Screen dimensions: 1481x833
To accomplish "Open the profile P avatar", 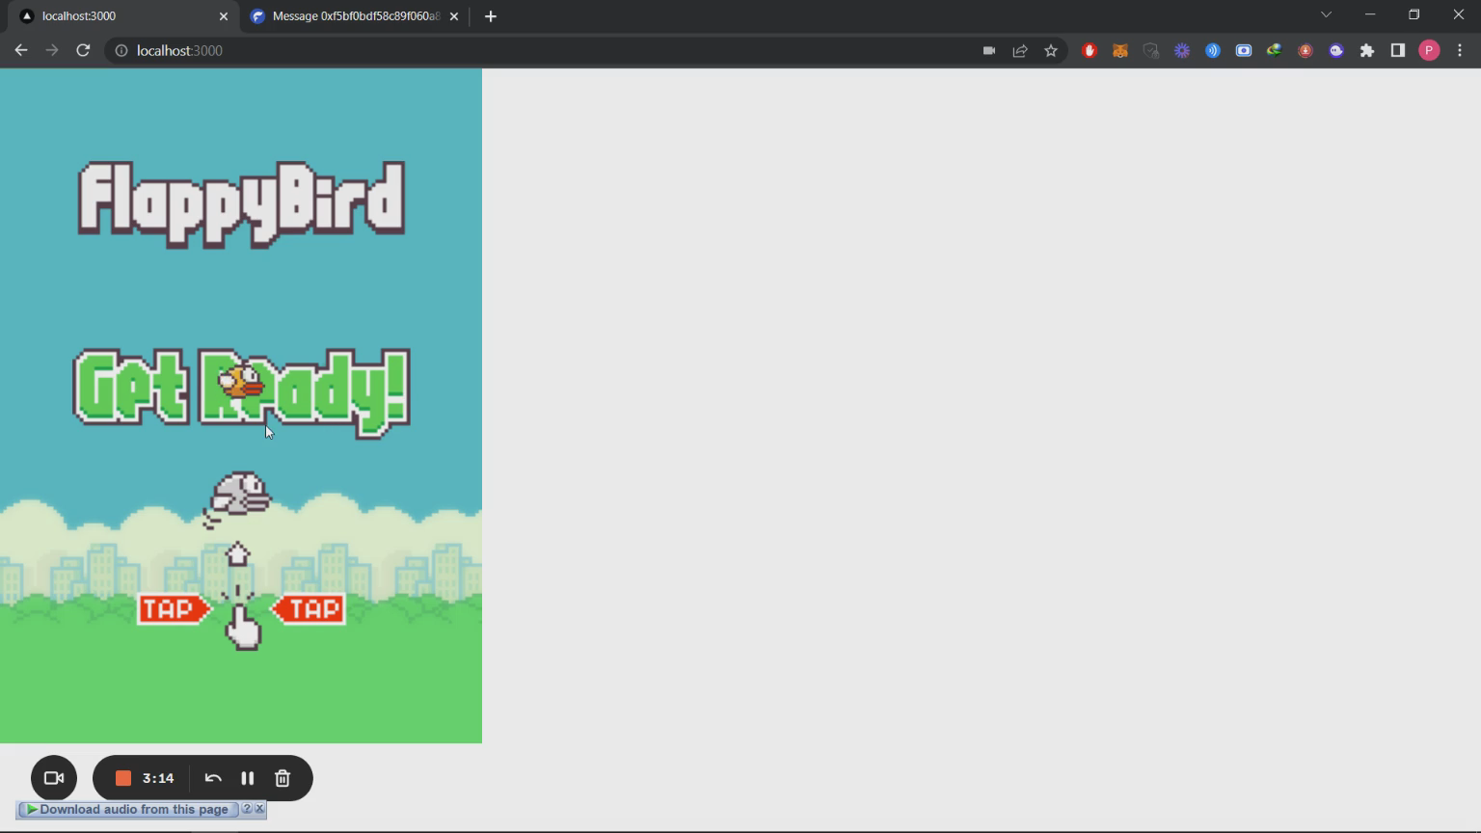I will click(x=1430, y=50).
